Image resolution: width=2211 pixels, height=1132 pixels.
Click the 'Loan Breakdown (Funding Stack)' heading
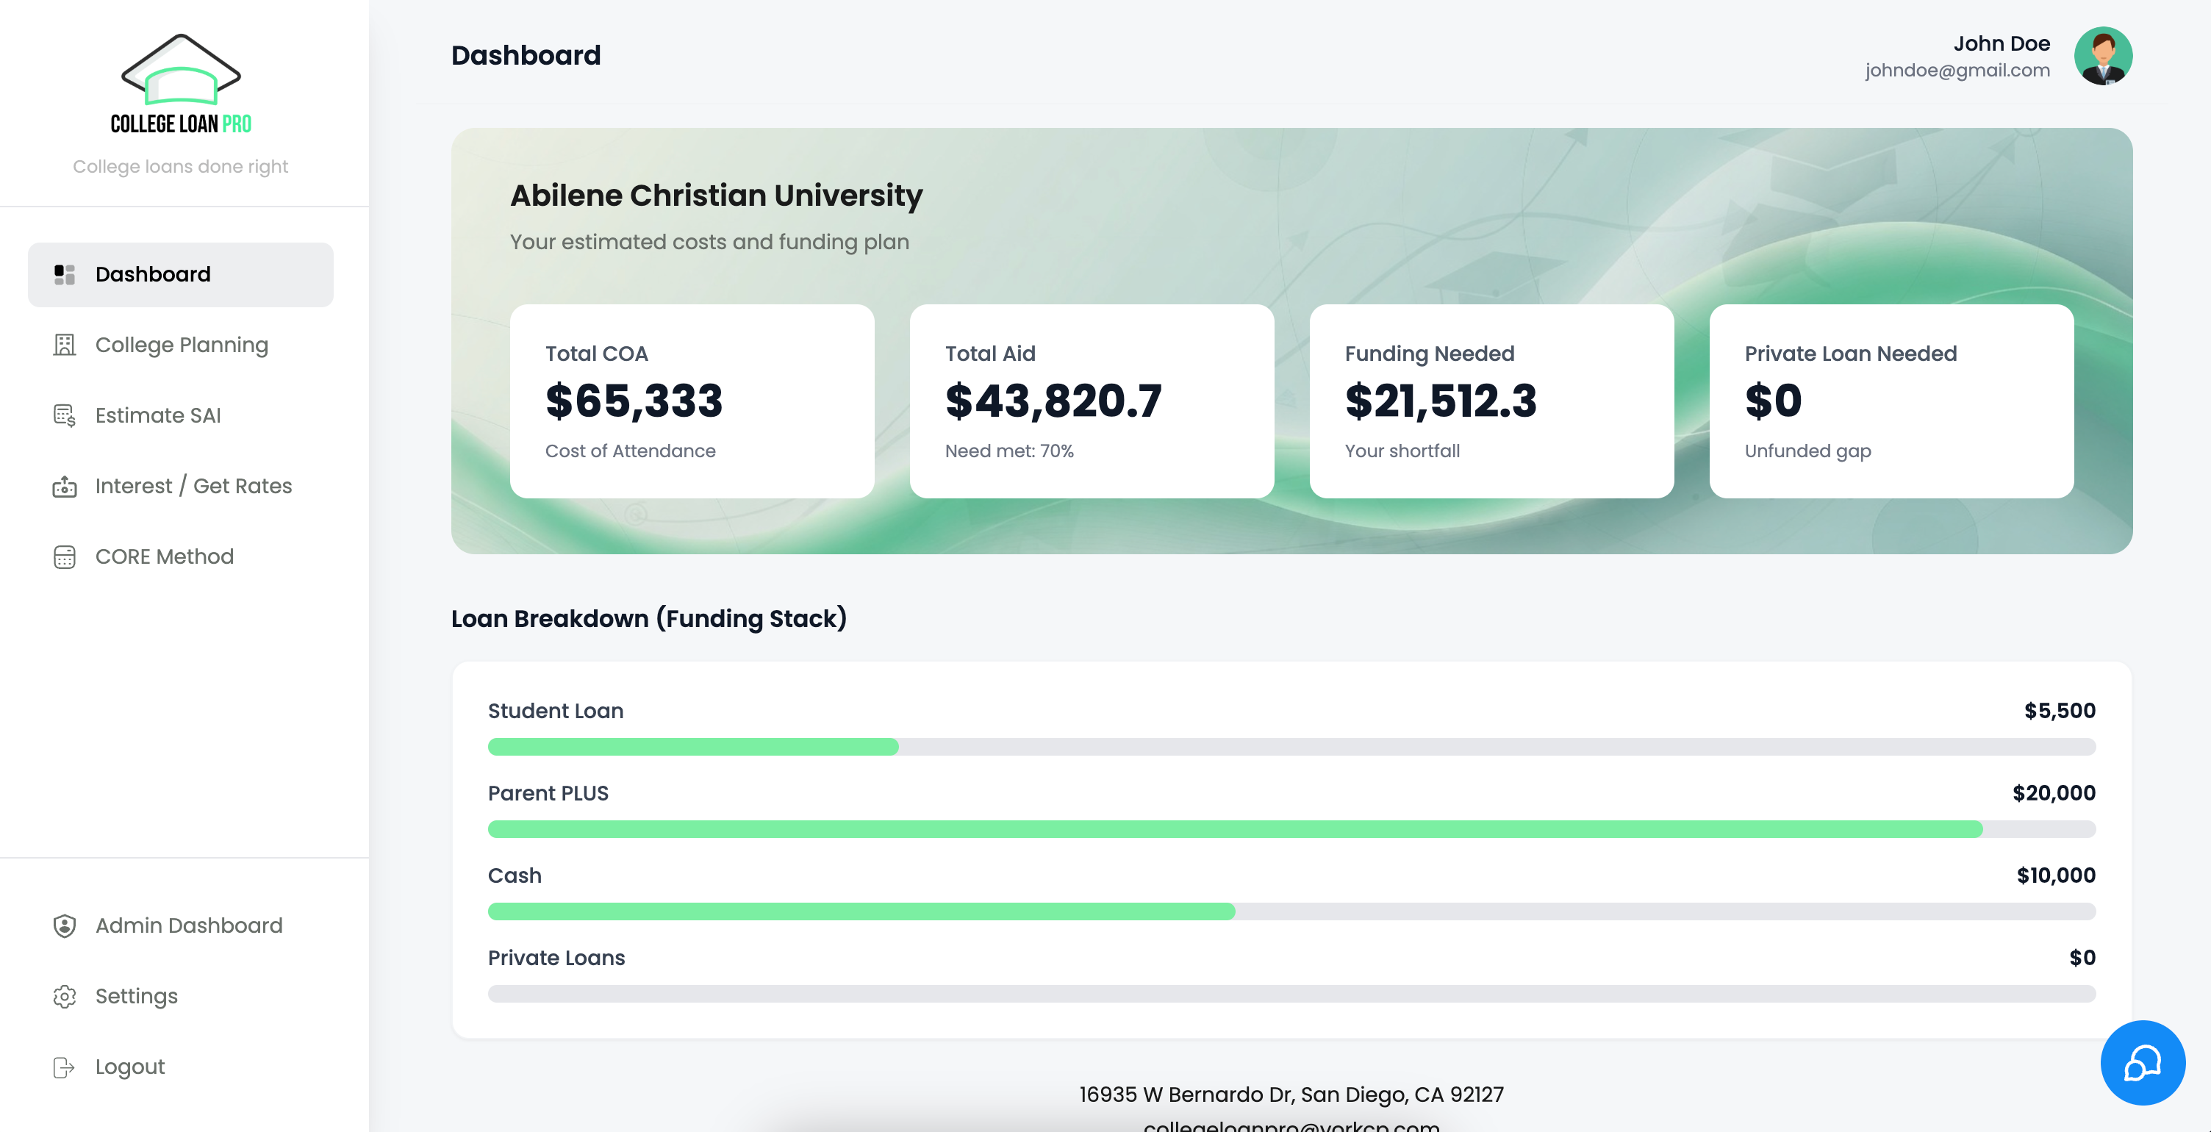coord(649,619)
